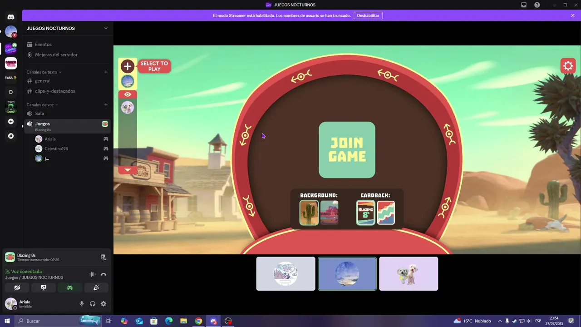Choose the Blazing 8s cardback
Viewport: 581px width, 327px height.
pyautogui.click(x=366, y=213)
